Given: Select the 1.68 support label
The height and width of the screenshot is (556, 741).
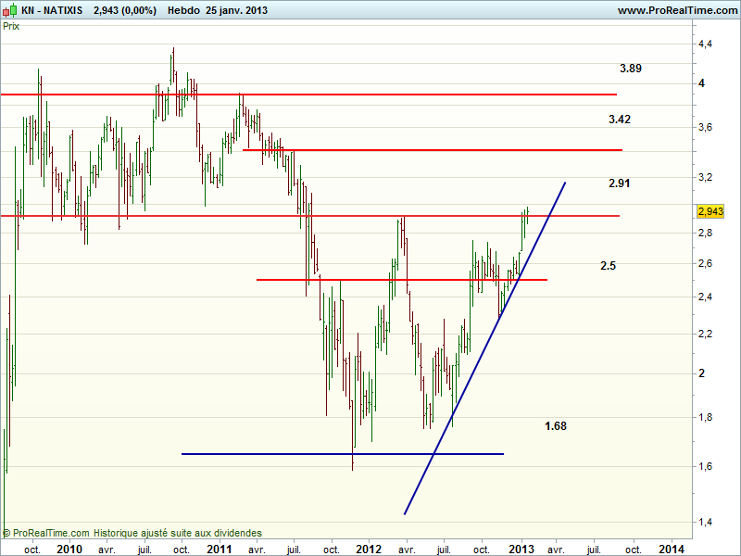Looking at the screenshot, I should click(x=556, y=426).
